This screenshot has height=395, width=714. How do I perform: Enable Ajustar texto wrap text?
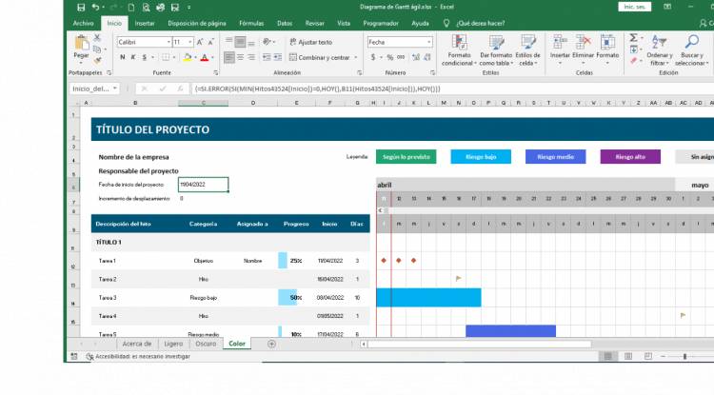pyautogui.click(x=311, y=42)
